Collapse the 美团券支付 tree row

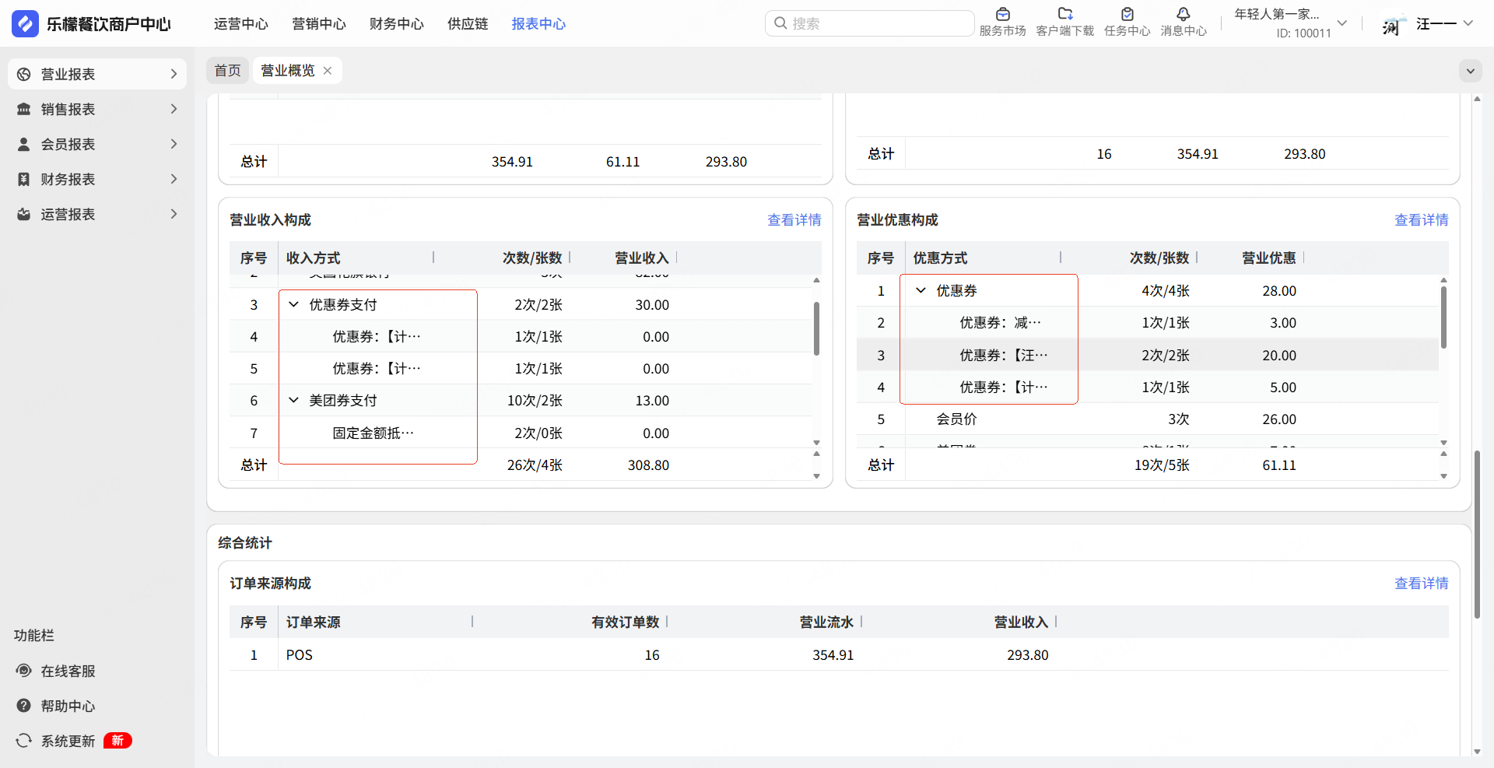(294, 401)
